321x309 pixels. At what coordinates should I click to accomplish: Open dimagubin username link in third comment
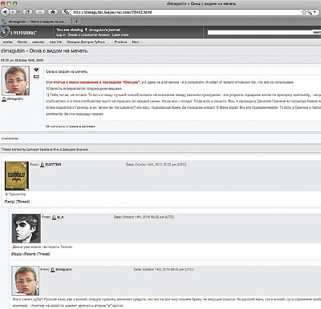[x=63, y=270]
